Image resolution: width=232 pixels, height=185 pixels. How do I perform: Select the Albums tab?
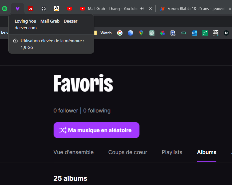(x=207, y=152)
